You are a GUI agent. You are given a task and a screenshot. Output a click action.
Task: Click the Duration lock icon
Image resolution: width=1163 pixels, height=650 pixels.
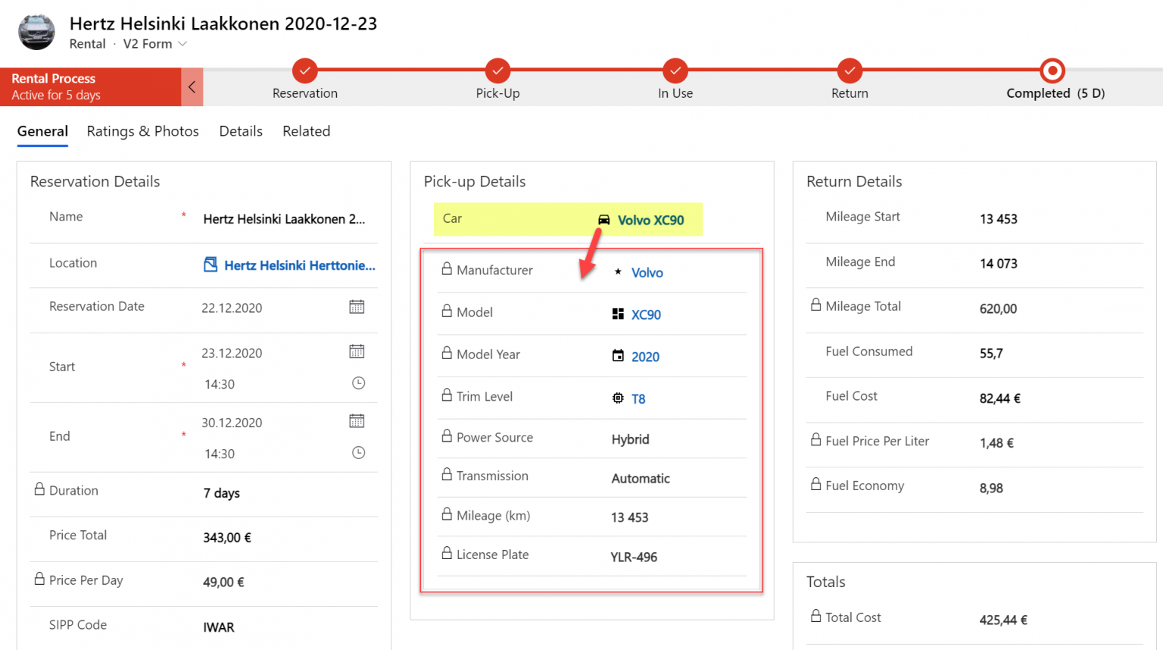39,489
